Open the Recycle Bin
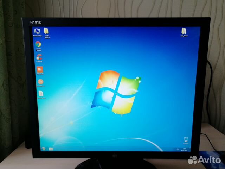Image resolution: width=225 pixels, height=169 pixels. click(x=186, y=140)
